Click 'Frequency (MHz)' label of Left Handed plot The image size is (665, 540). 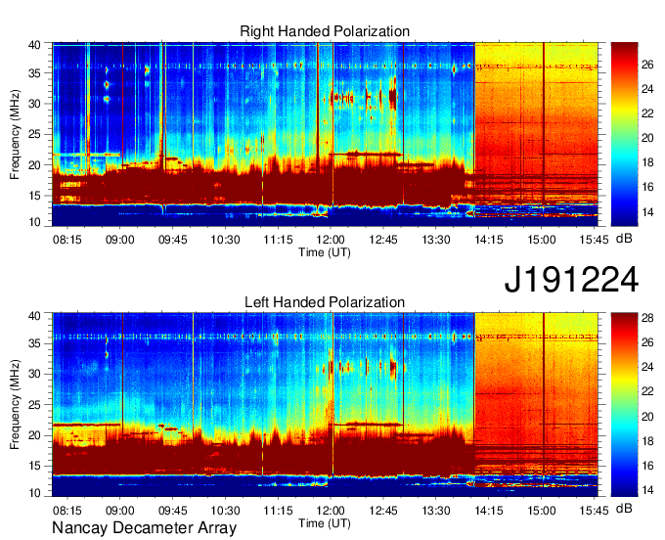pyautogui.click(x=15, y=405)
